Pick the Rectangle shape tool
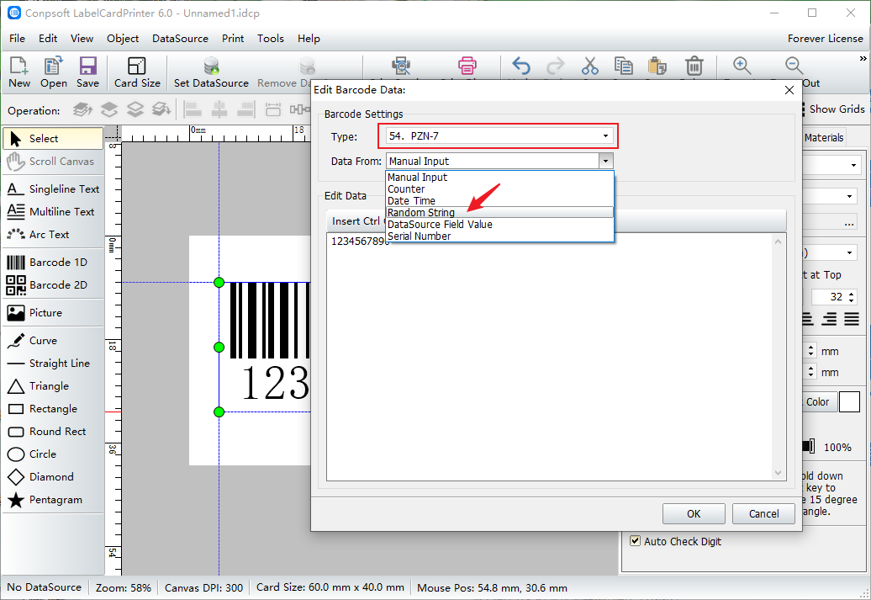 coord(53,409)
